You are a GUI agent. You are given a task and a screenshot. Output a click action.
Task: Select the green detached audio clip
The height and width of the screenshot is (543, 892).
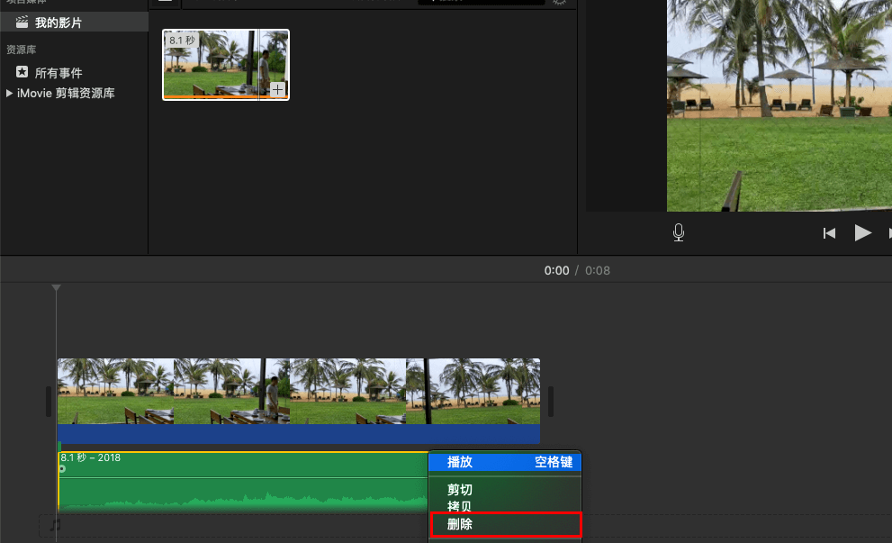[244, 482]
